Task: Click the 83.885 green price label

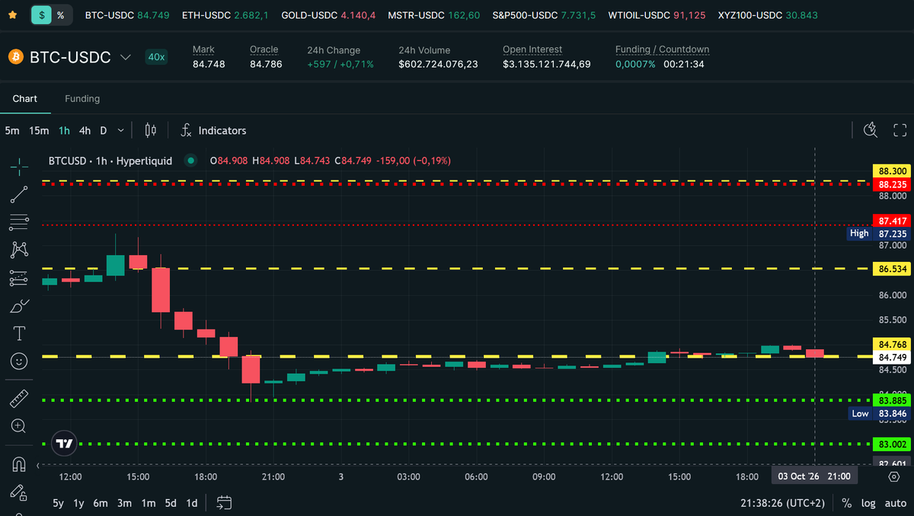Action: pyautogui.click(x=892, y=400)
